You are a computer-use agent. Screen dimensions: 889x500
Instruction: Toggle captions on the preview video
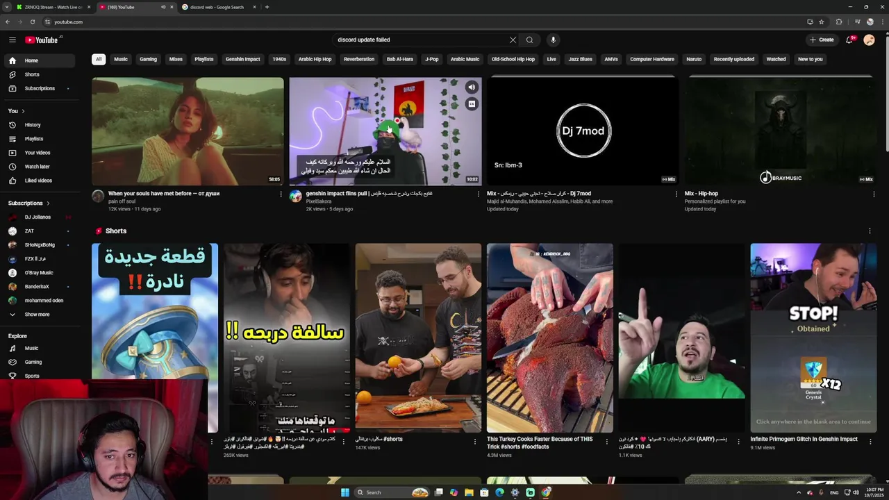(472, 104)
